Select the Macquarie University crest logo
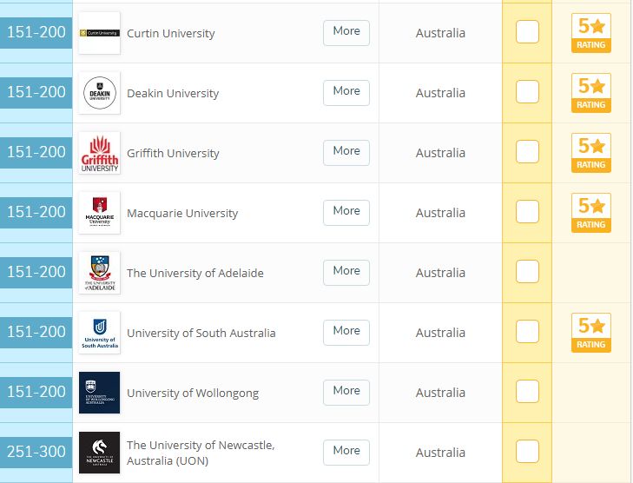 (99, 213)
